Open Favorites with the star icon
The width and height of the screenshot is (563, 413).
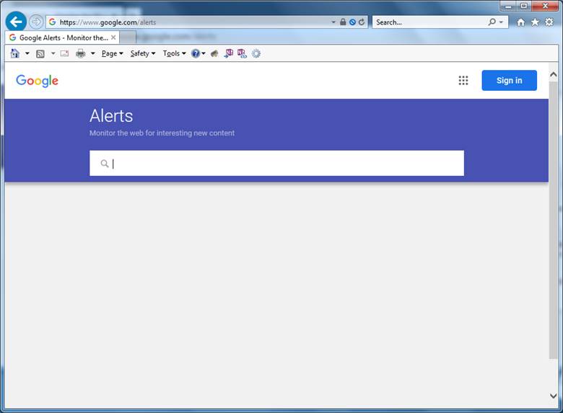point(535,22)
